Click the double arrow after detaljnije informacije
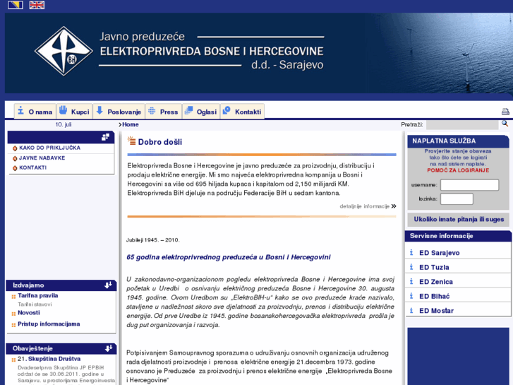This screenshot has height=385, width=513. (394, 206)
